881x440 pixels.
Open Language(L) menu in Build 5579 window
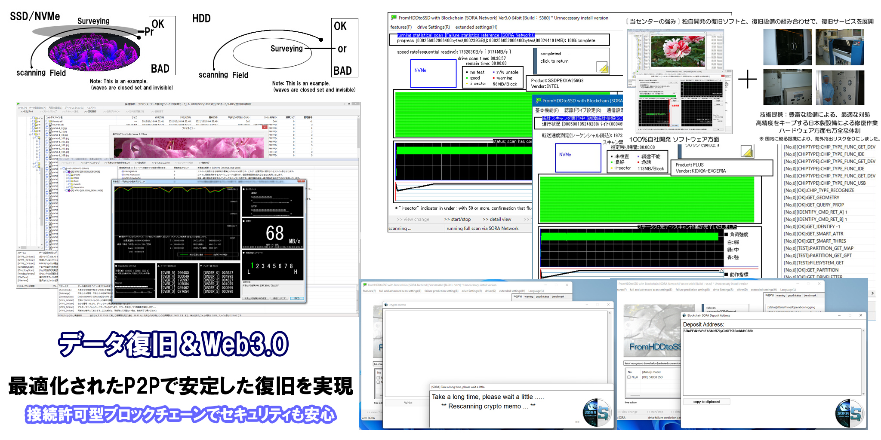(x=536, y=291)
